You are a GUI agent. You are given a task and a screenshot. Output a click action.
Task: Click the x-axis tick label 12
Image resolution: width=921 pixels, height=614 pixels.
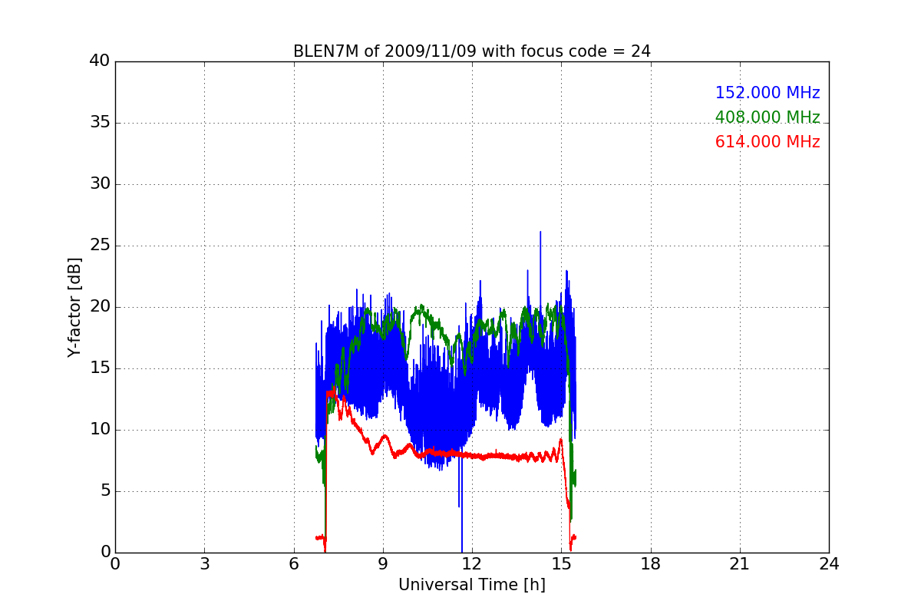pyautogui.click(x=472, y=564)
